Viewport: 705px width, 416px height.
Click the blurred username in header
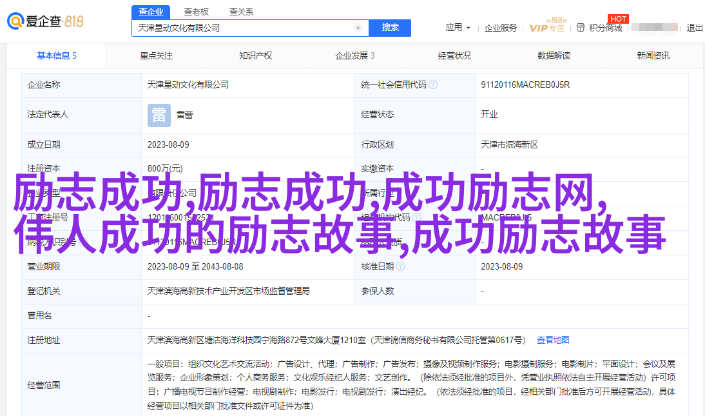(654, 28)
